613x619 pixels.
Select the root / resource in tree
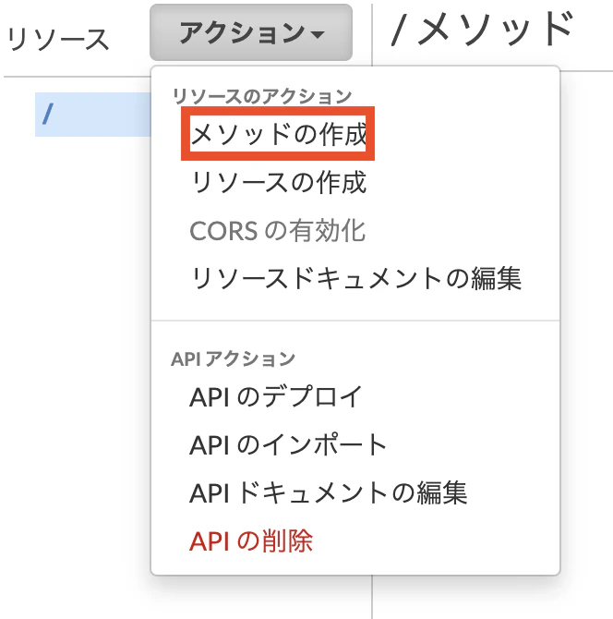coord(93,115)
